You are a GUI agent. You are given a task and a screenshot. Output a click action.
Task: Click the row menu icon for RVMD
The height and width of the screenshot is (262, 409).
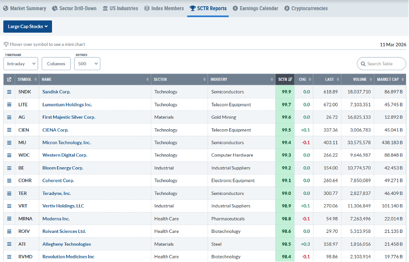coord(9,257)
